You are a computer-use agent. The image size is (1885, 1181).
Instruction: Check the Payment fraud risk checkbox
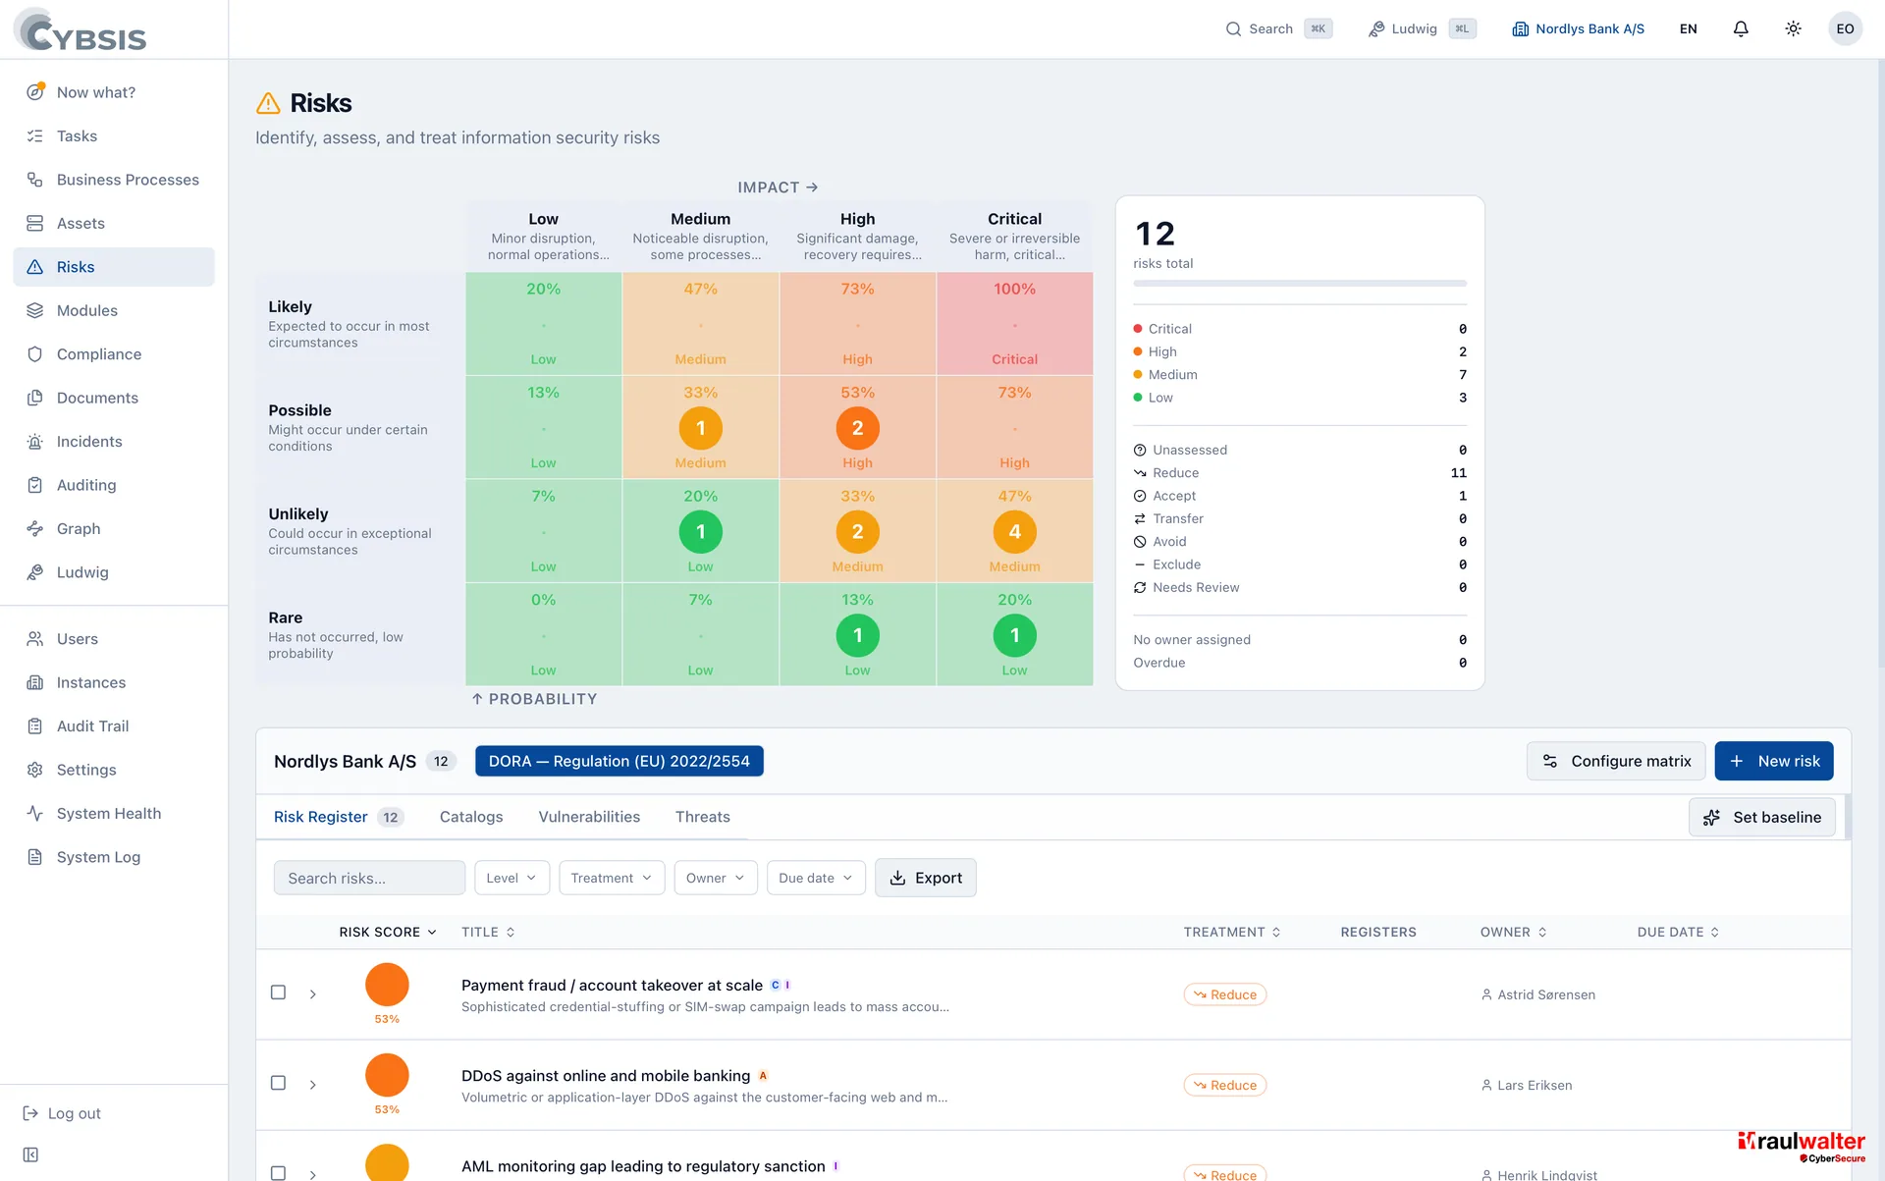point(279,993)
